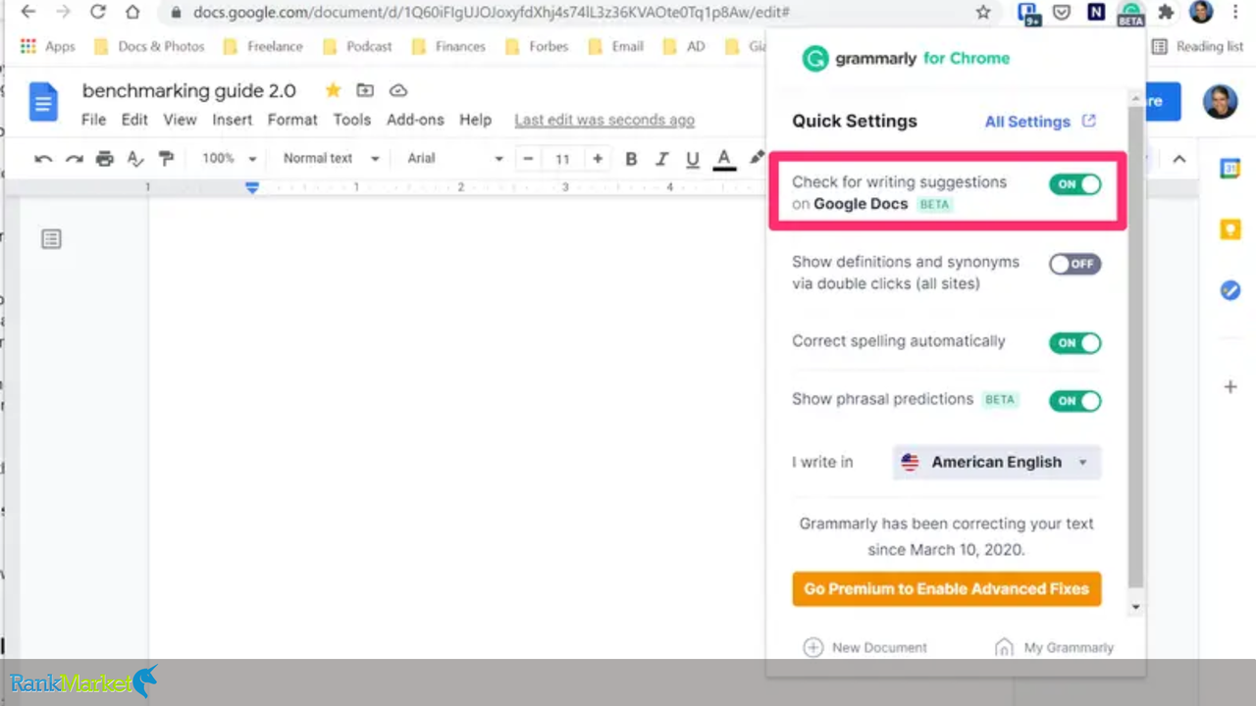Image resolution: width=1256 pixels, height=706 pixels.
Task: Open the Google Keep side panel
Action: click(1230, 229)
